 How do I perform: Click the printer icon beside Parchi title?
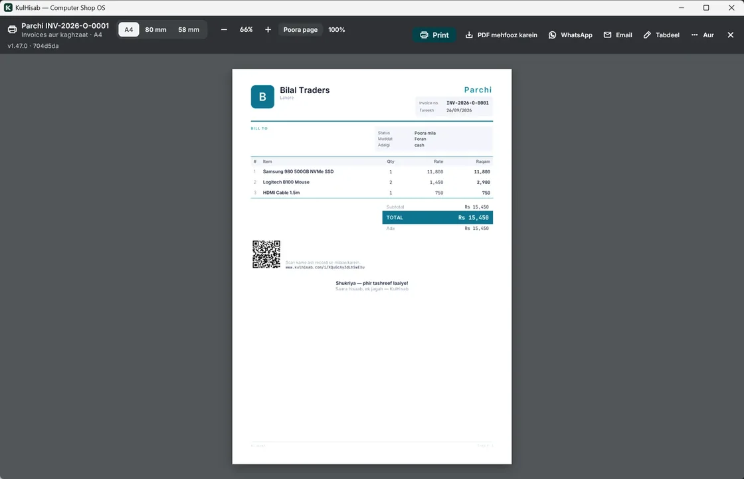pos(13,29)
